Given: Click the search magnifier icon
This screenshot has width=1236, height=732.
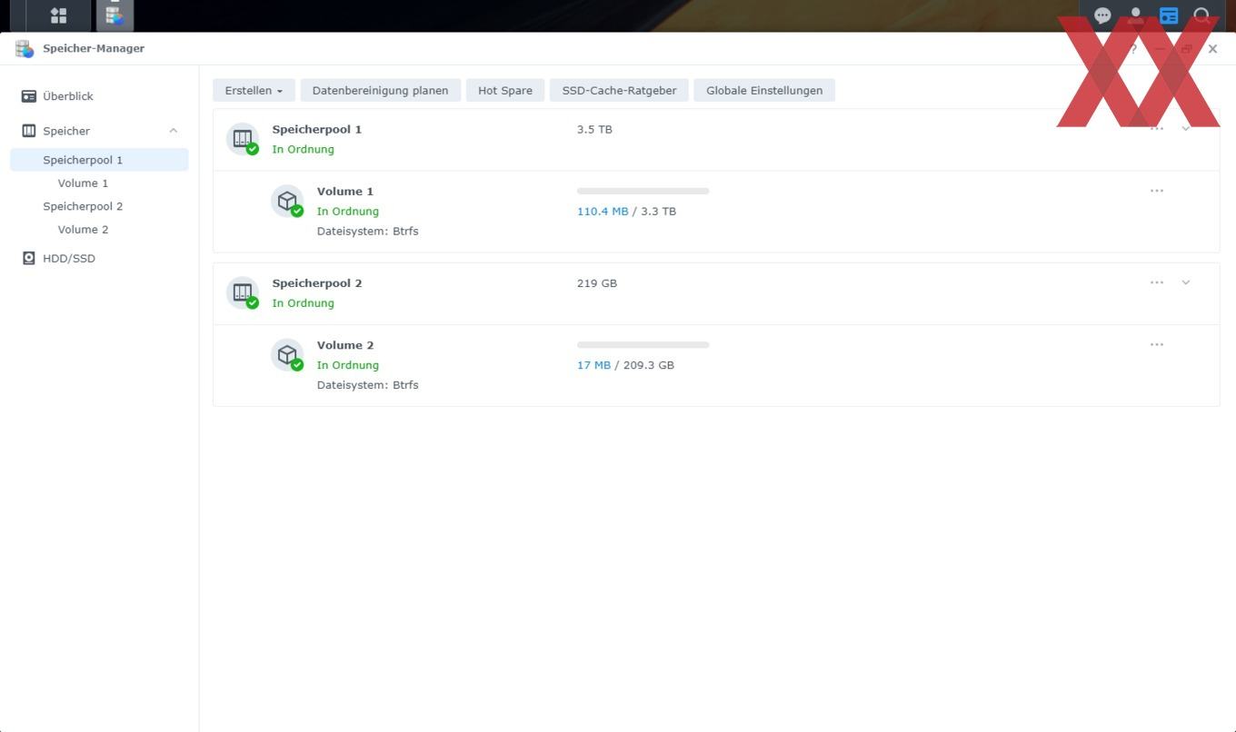Looking at the screenshot, I should [1202, 15].
